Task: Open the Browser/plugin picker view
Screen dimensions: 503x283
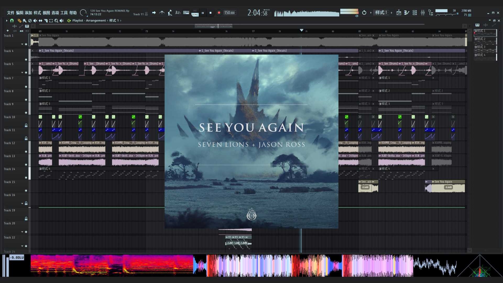Action: click(431, 13)
